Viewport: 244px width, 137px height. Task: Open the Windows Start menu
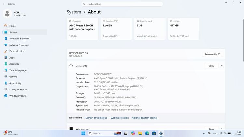pos(83,133)
